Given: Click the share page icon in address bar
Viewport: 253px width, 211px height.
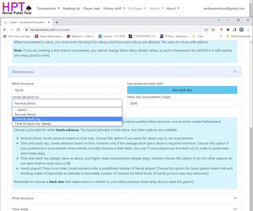Looking at the screenshot, I should (x=206, y=30).
